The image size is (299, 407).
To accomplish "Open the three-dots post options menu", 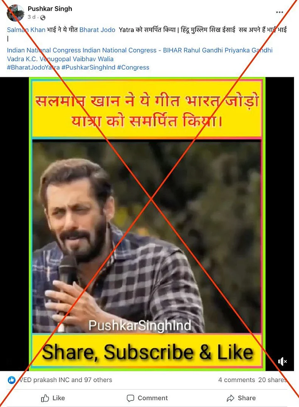I will [x=279, y=12].
